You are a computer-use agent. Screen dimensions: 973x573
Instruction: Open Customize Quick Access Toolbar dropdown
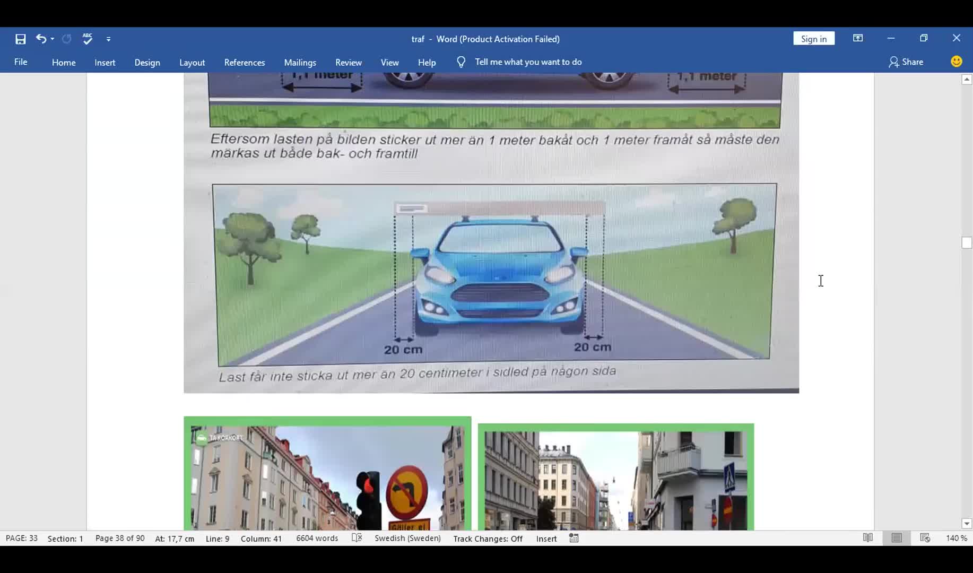click(x=108, y=39)
